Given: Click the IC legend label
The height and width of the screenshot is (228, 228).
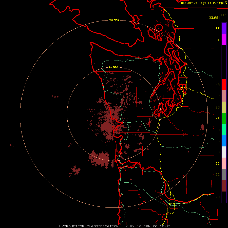Looking at the screenshot, I should coord(217,164).
